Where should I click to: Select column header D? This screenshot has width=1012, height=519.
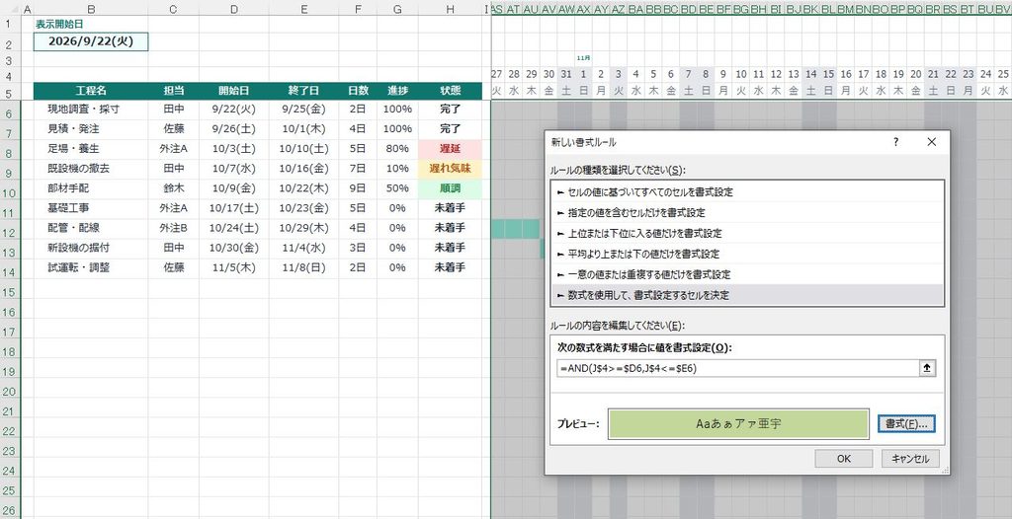[x=233, y=9]
